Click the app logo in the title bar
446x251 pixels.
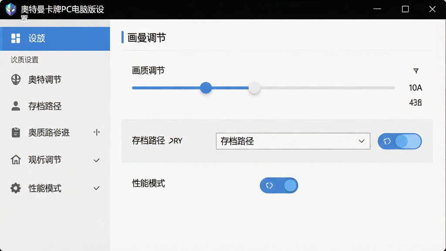tap(11, 10)
